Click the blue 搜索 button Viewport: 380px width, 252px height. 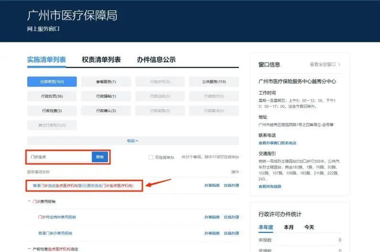tap(100, 157)
